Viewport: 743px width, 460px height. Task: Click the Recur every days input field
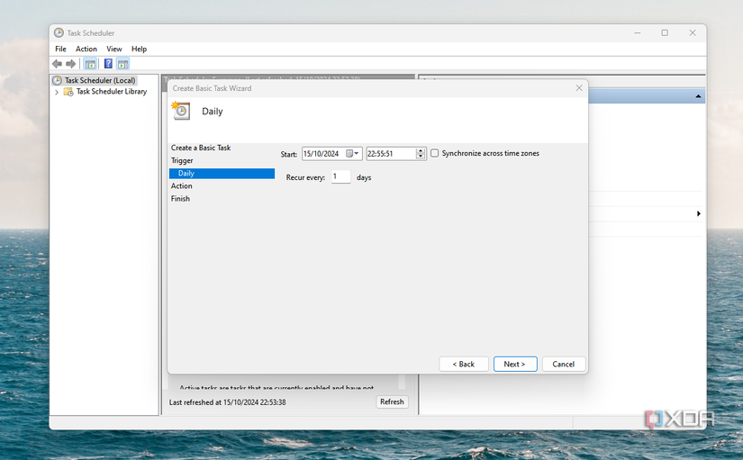click(340, 176)
